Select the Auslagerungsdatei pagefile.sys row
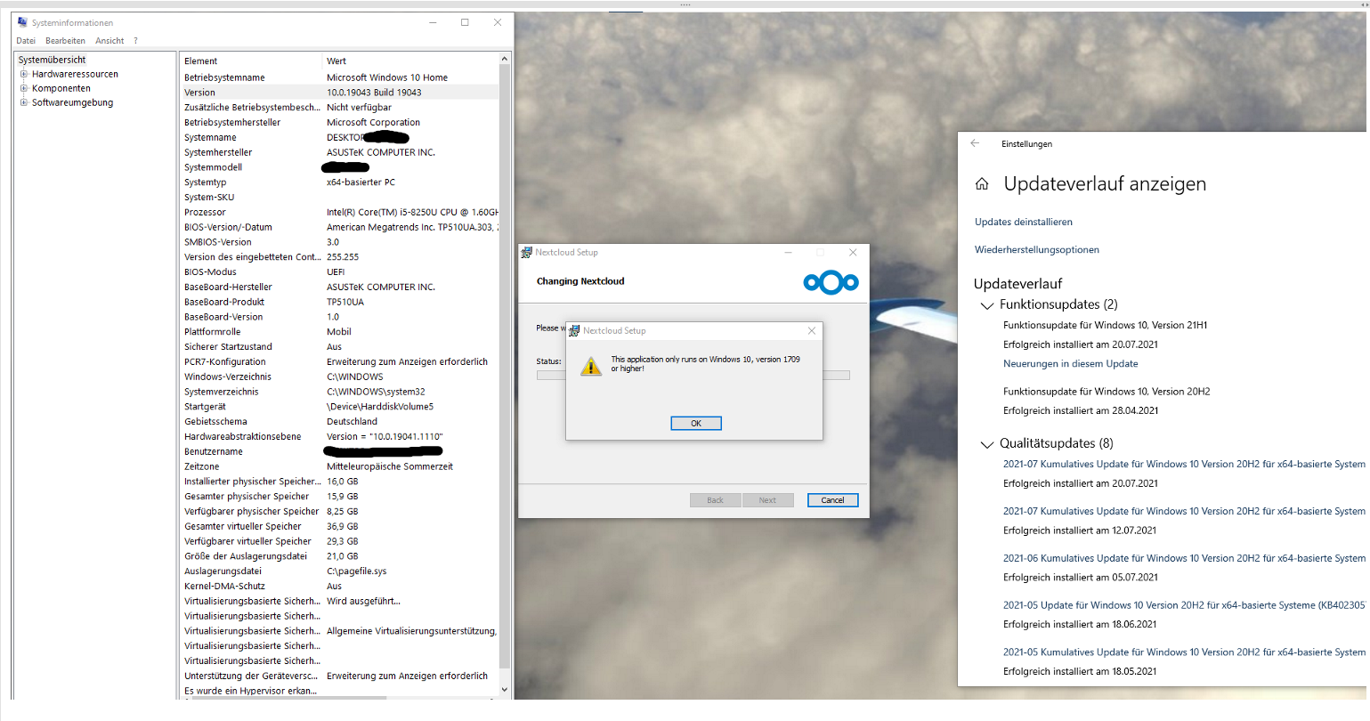This screenshot has height=721, width=1370. click(x=340, y=571)
